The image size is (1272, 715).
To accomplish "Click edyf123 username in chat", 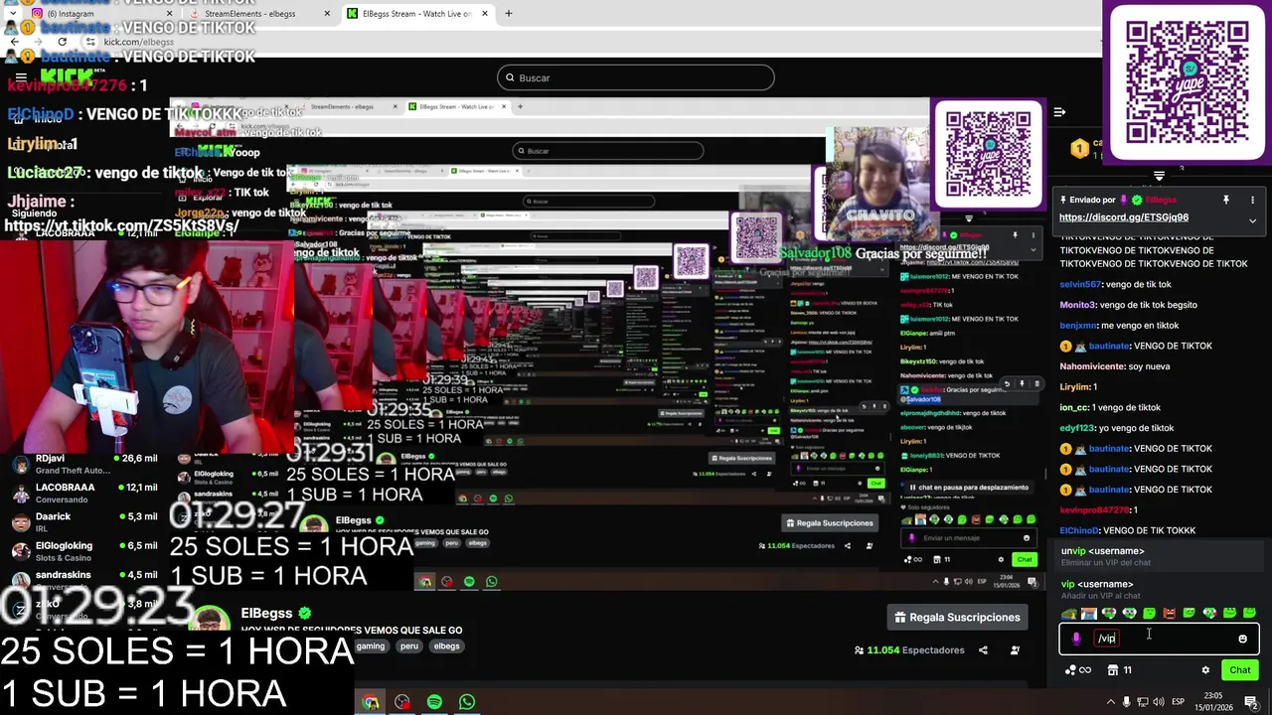I will coord(1077,428).
